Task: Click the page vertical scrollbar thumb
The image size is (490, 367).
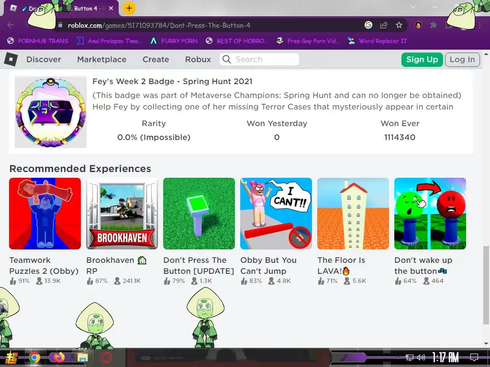Action: tap(486, 285)
